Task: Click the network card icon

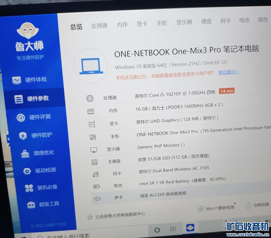Action: click(96, 174)
